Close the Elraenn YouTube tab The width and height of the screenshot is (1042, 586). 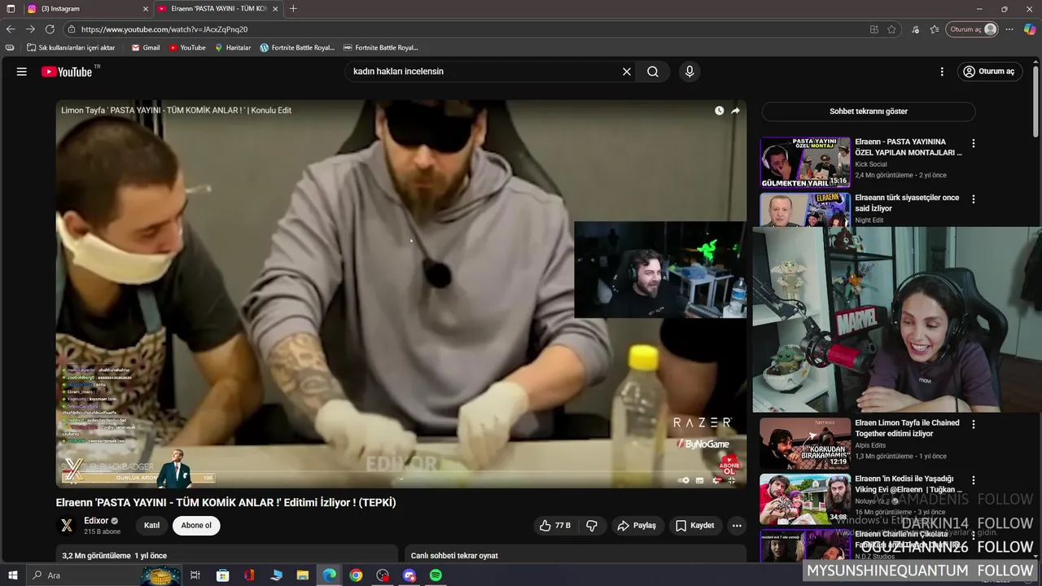tap(275, 9)
